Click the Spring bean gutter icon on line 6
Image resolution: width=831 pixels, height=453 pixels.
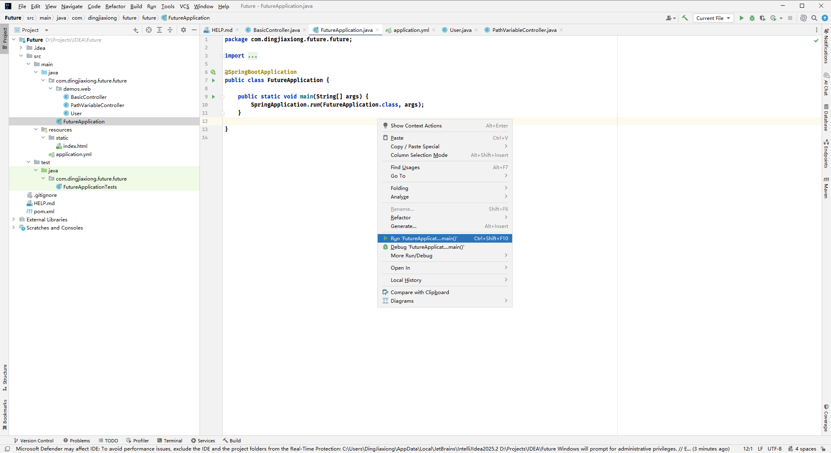213,72
